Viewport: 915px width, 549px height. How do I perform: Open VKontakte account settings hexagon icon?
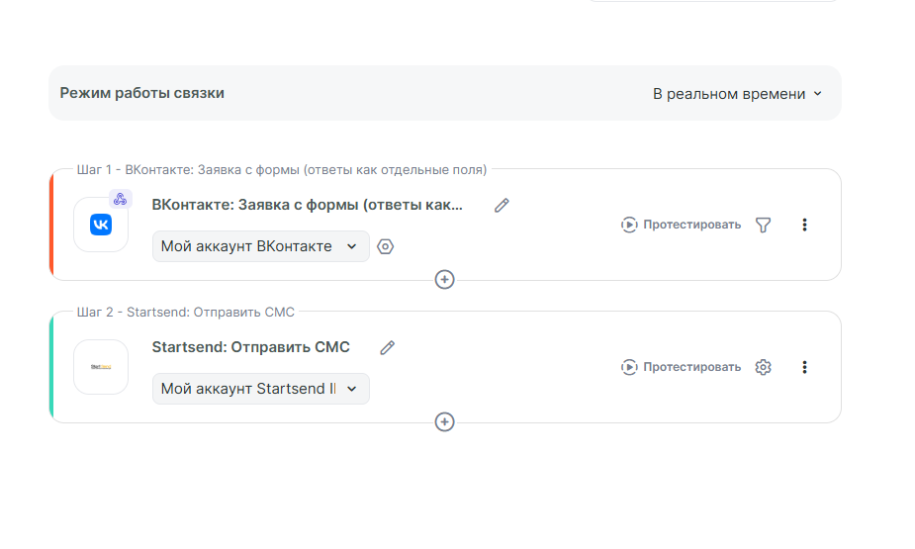(386, 246)
